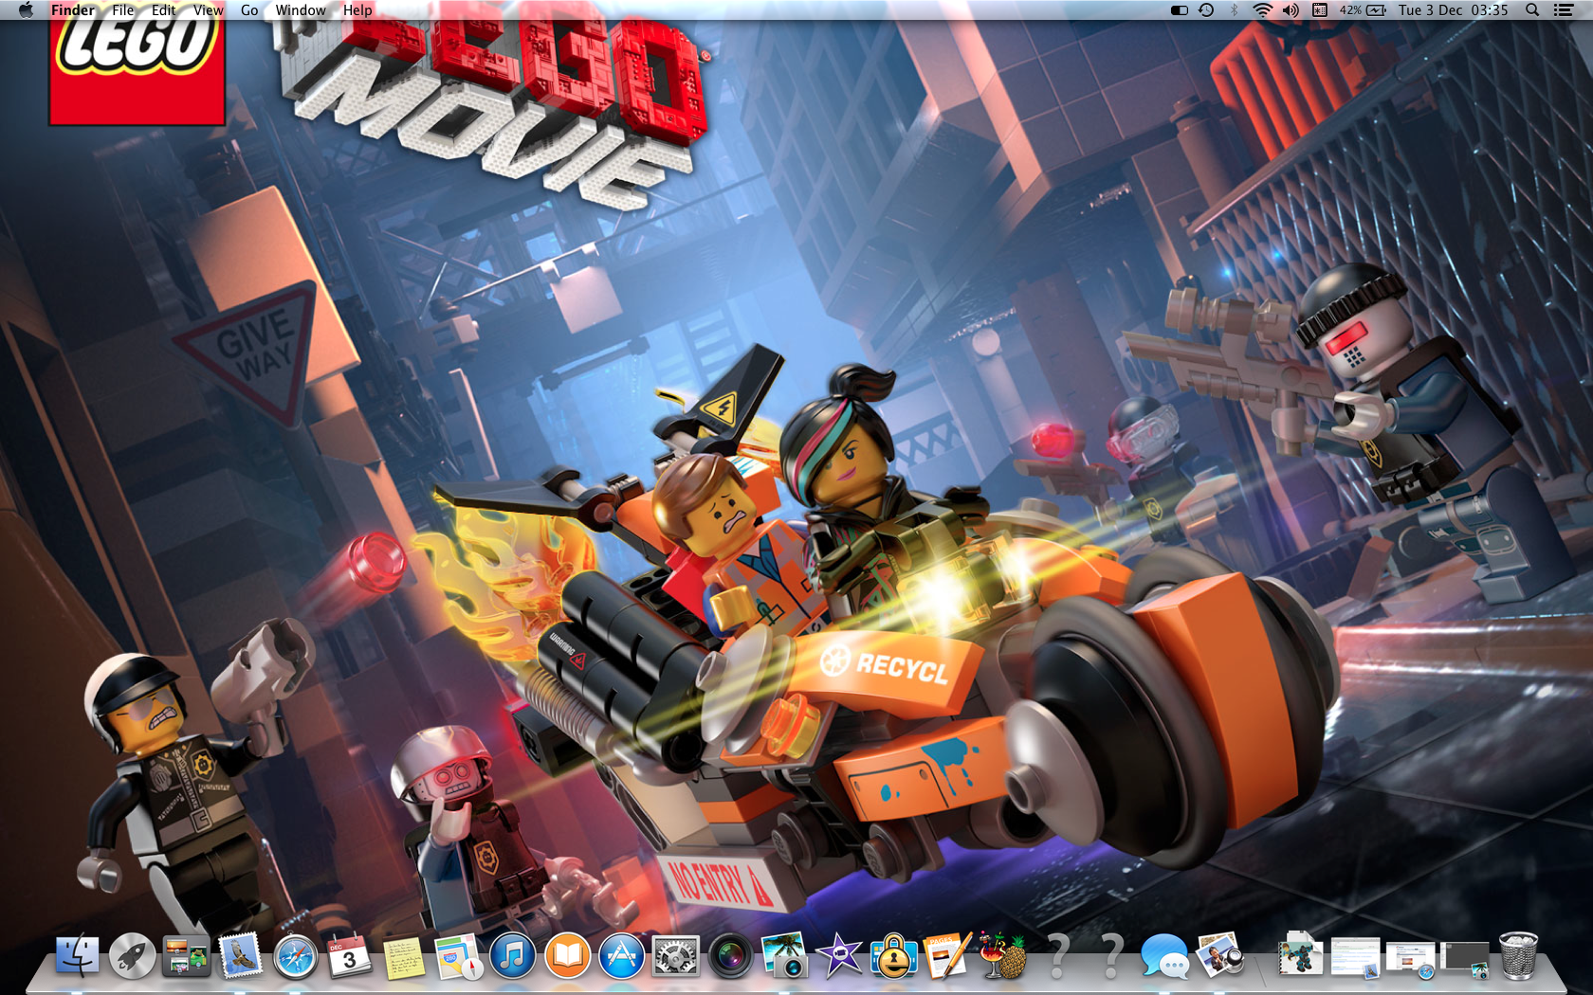Click the Tue 3 Dec 03:35 clock
1593x995 pixels.
tap(1453, 10)
